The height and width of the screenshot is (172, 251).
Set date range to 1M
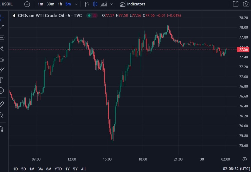pyautogui.click(x=32, y=169)
